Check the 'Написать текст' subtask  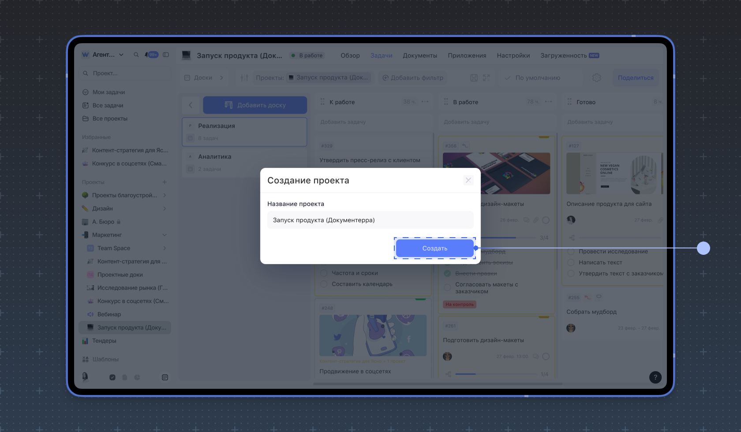[571, 262]
